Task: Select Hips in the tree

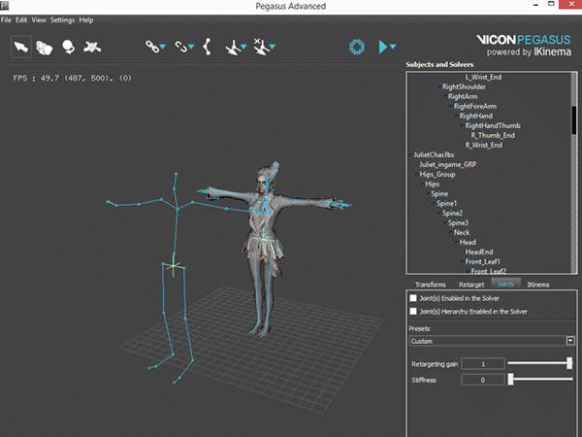Action: pos(432,184)
